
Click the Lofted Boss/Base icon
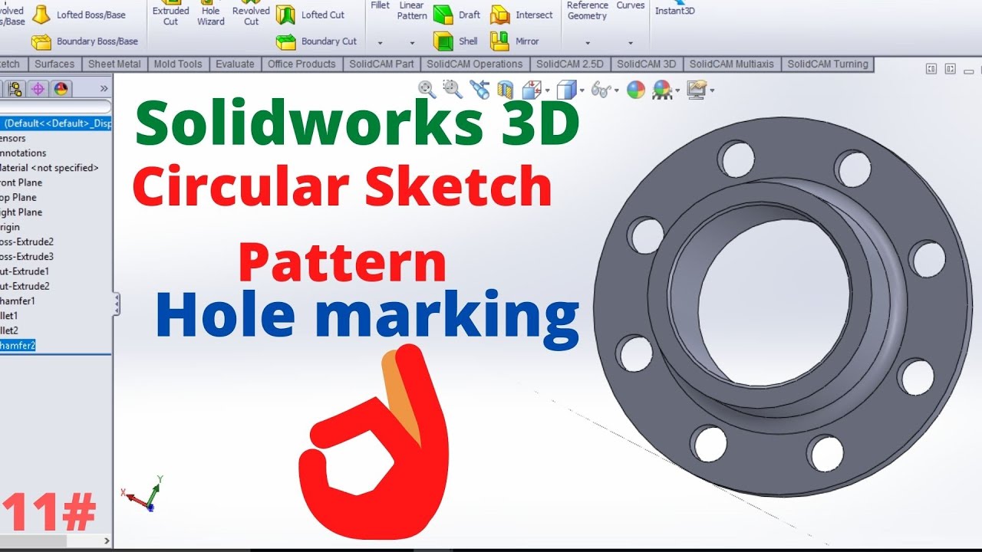click(x=41, y=15)
